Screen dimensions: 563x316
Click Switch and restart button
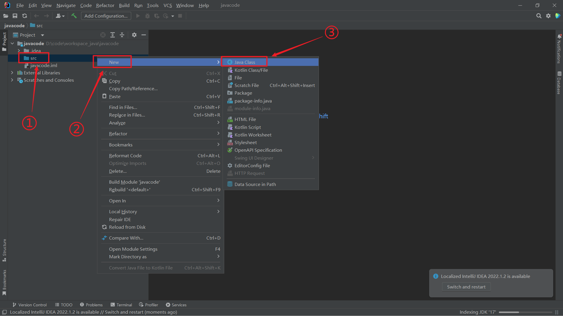pyautogui.click(x=466, y=287)
